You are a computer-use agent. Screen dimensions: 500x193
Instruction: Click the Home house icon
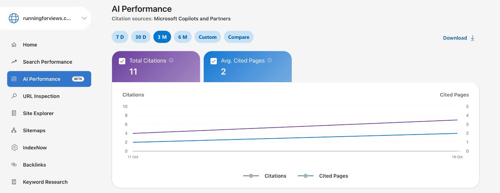click(x=14, y=45)
